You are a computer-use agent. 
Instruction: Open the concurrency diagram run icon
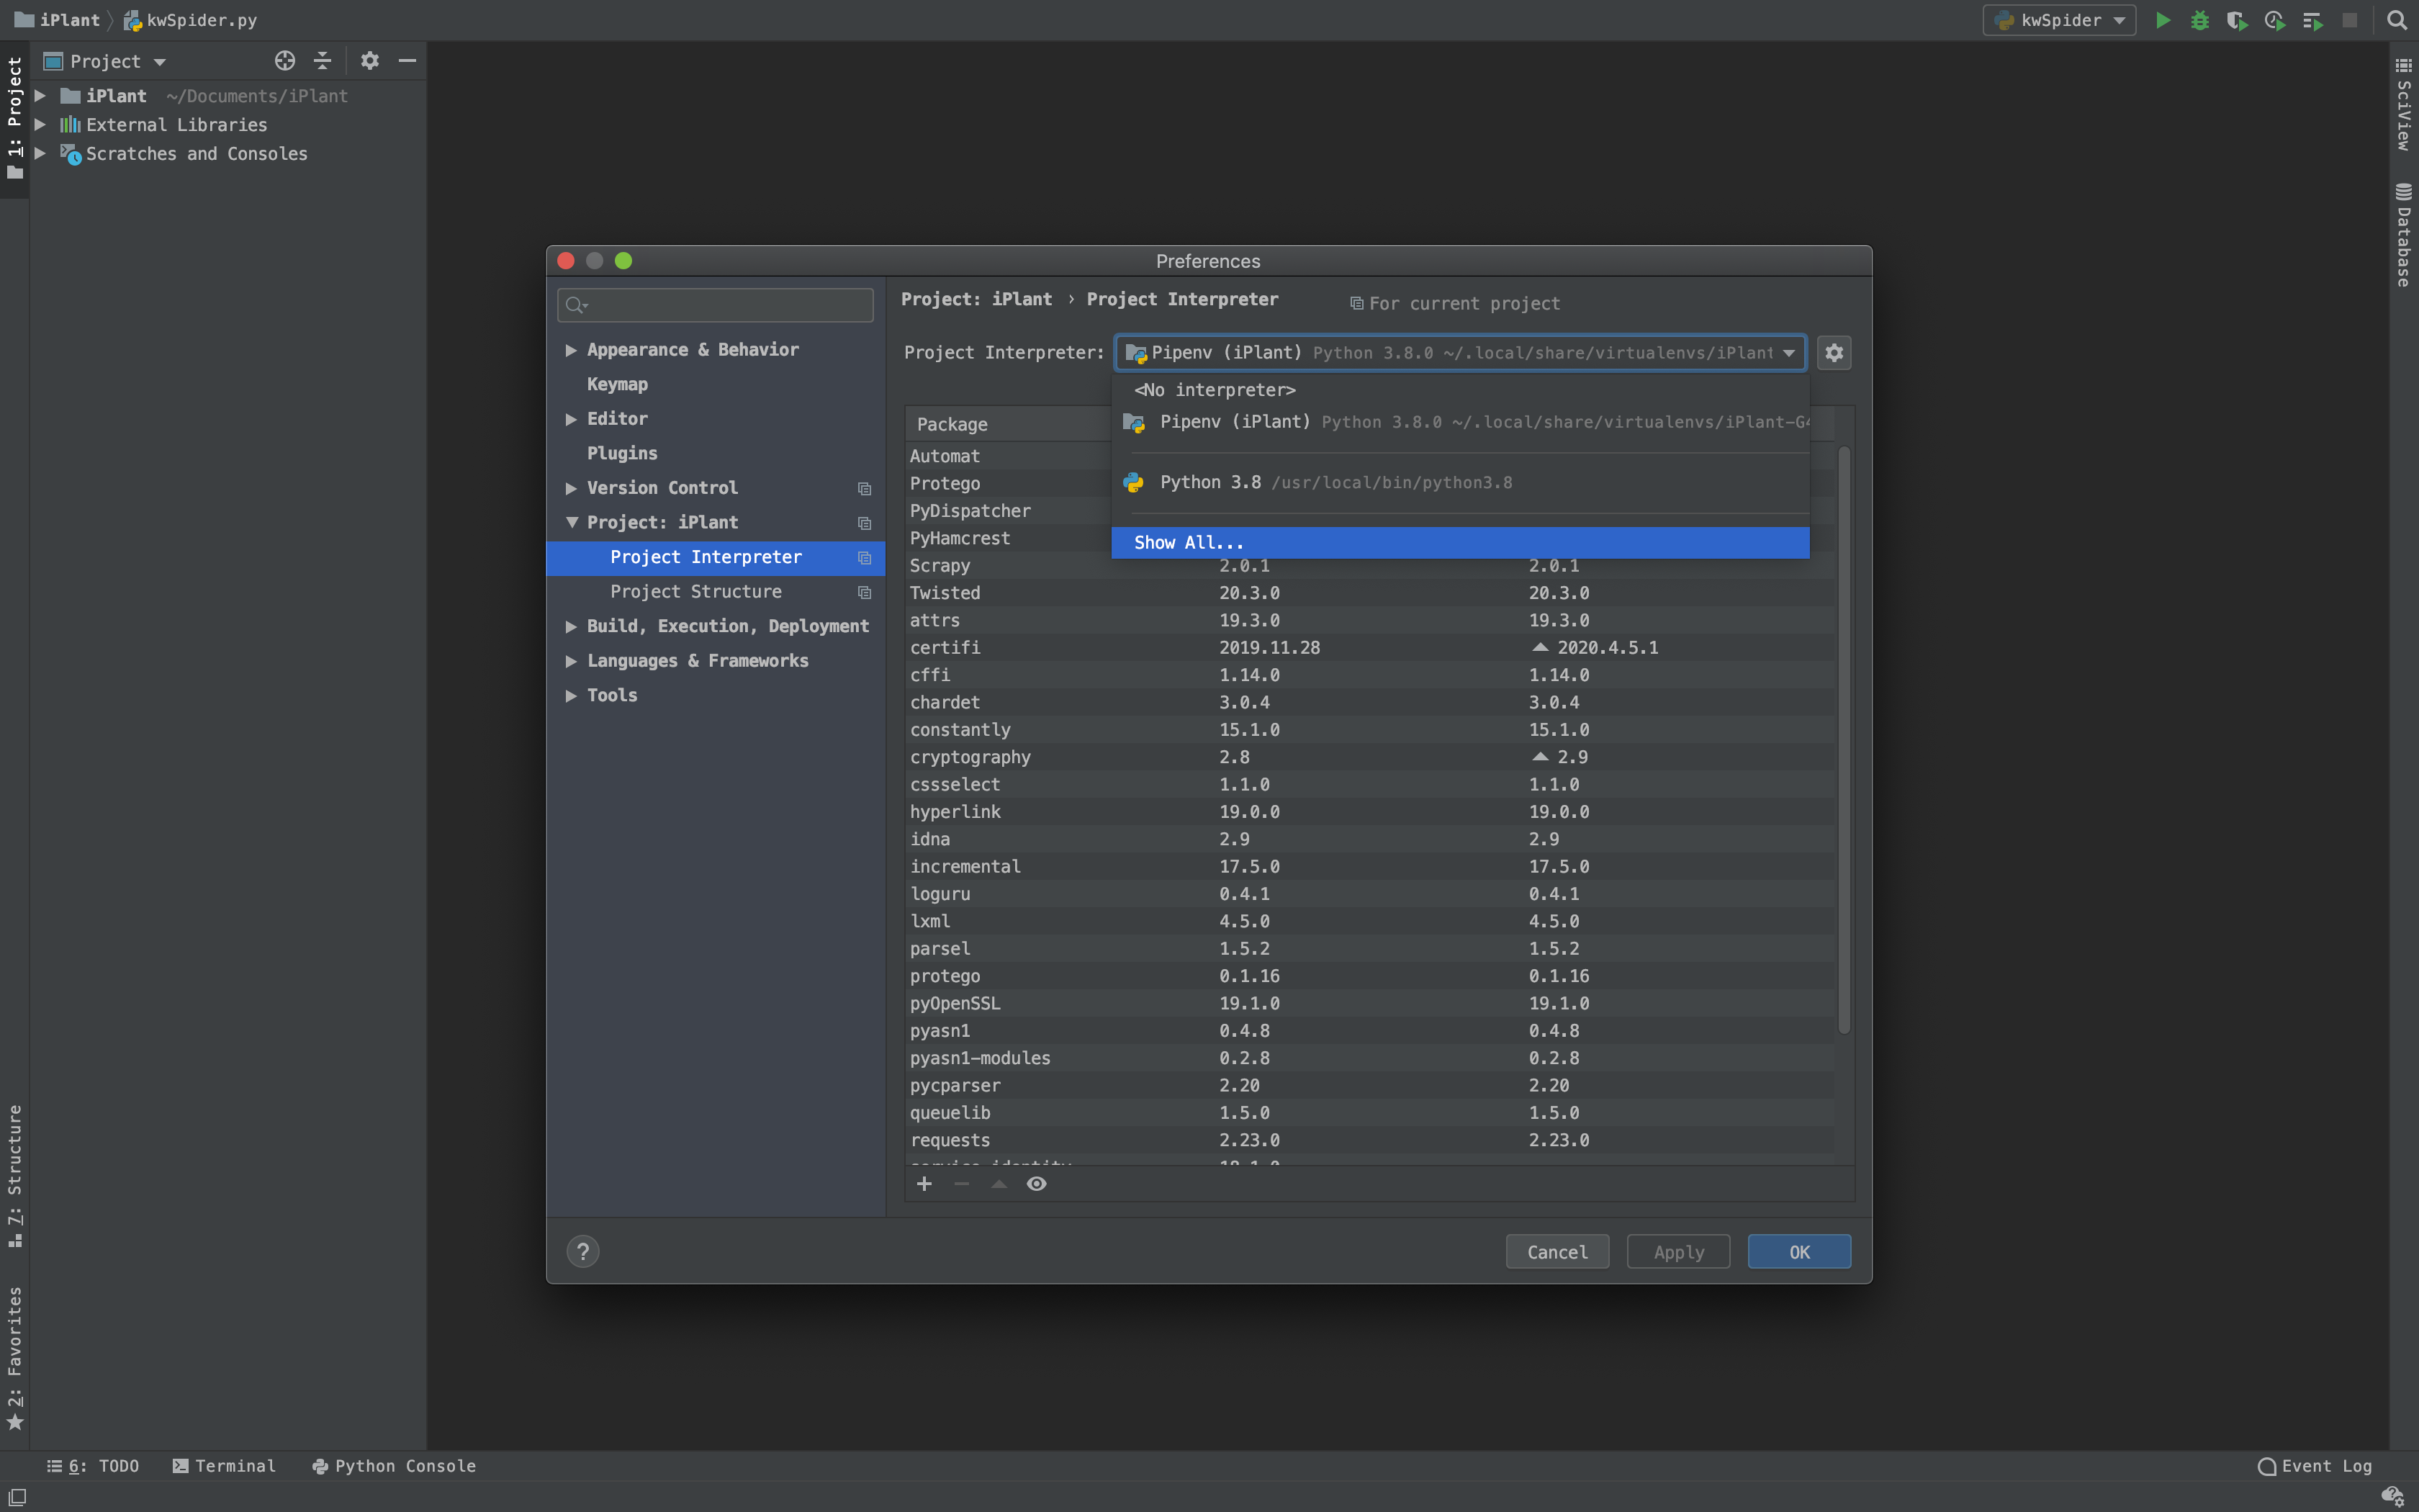point(2312,20)
